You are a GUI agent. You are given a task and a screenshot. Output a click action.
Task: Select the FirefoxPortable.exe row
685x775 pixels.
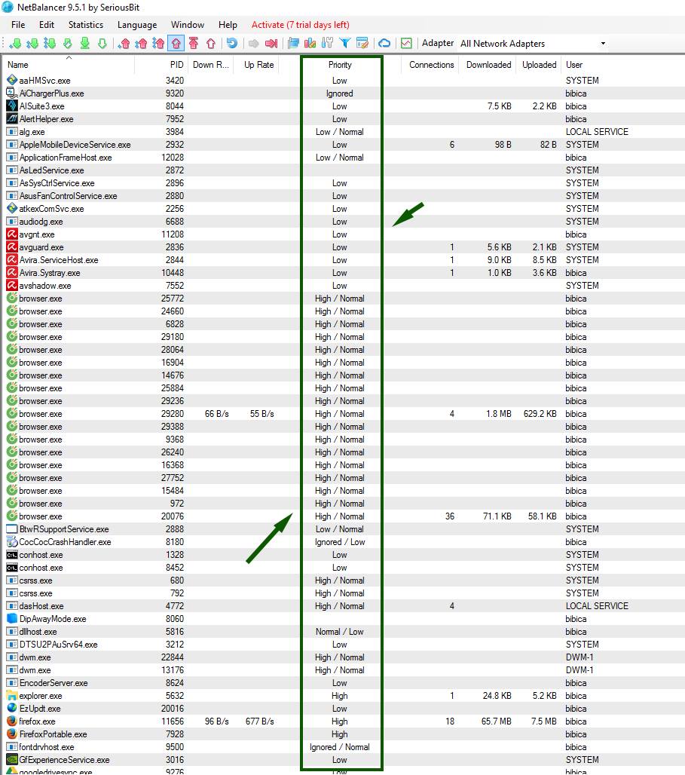click(342, 734)
